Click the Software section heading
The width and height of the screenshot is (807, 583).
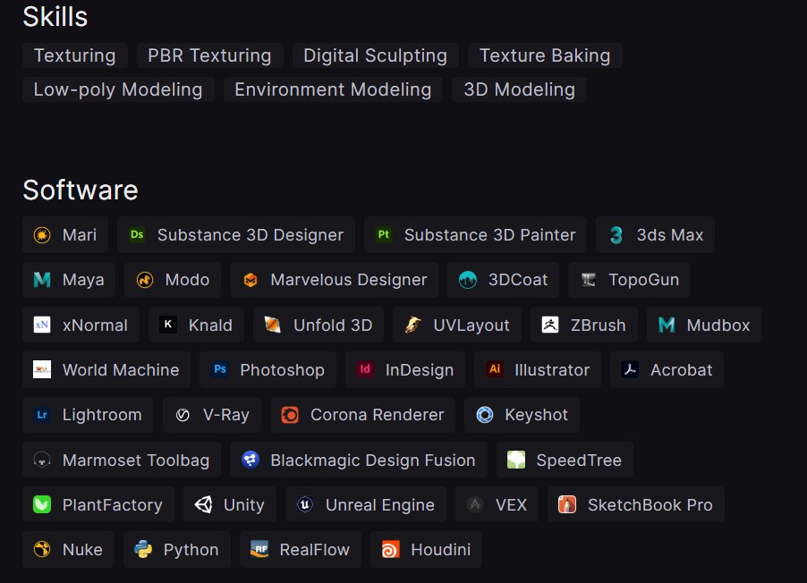(81, 190)
